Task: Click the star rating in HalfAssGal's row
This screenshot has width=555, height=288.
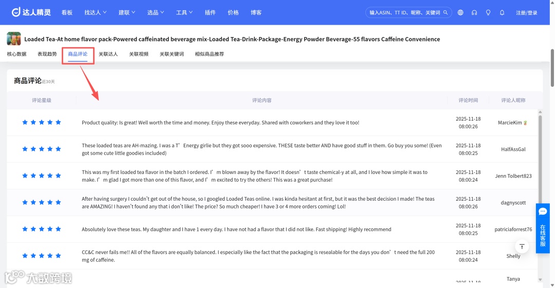Action: 42,149
